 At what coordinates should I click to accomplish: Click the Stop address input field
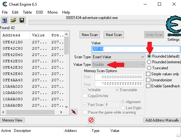pyautogui.click(x=119, y=84)
